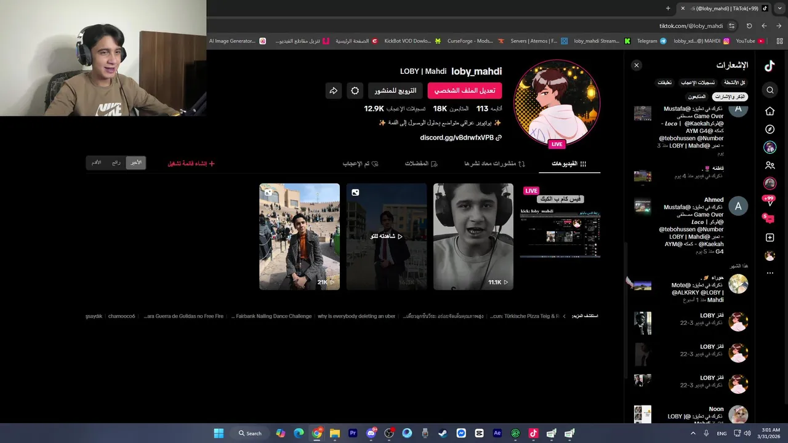This screenshot has height=443, width=788.
Task: Open CurseForge - Mods bookmark
Action: (x=475, y=41)
